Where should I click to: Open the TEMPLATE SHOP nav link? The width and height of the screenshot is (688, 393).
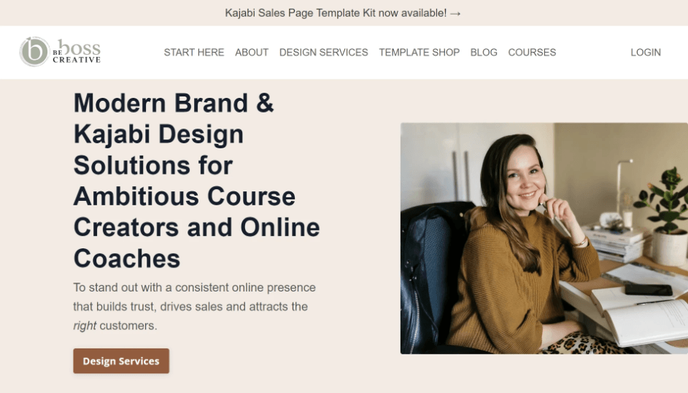(x=420, y=53)
